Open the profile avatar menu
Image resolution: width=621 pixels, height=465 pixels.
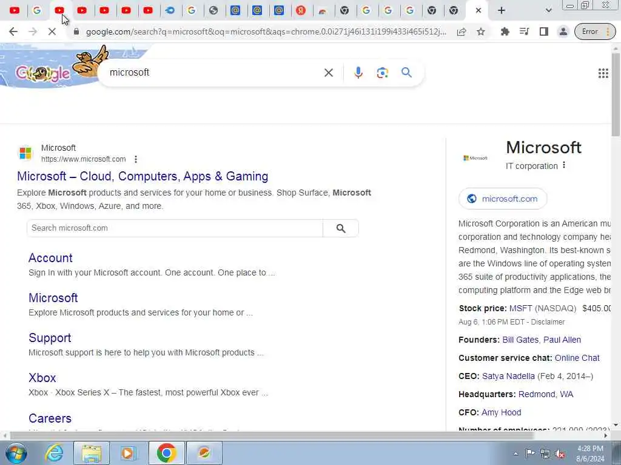pyautogui.click(x=563, y=31)
